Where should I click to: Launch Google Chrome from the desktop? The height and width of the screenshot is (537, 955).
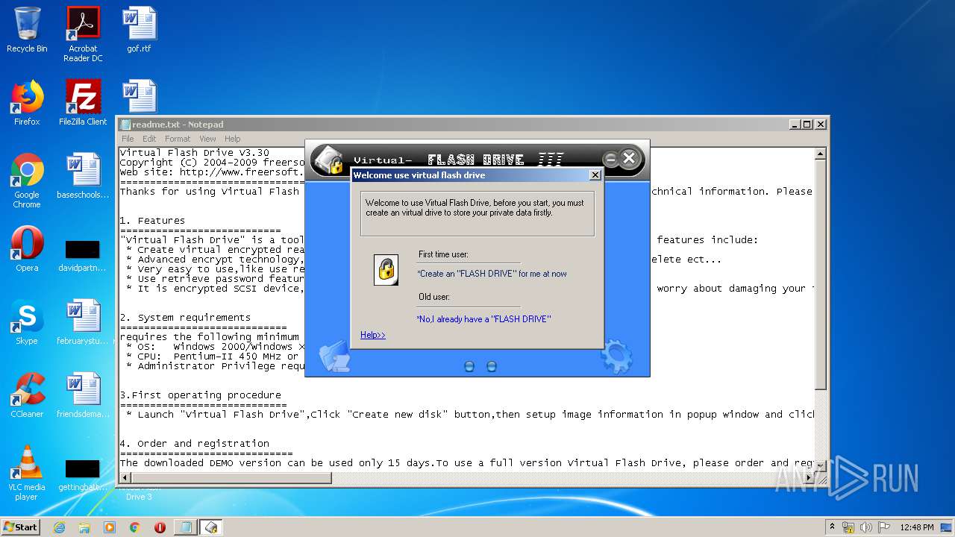27,180
